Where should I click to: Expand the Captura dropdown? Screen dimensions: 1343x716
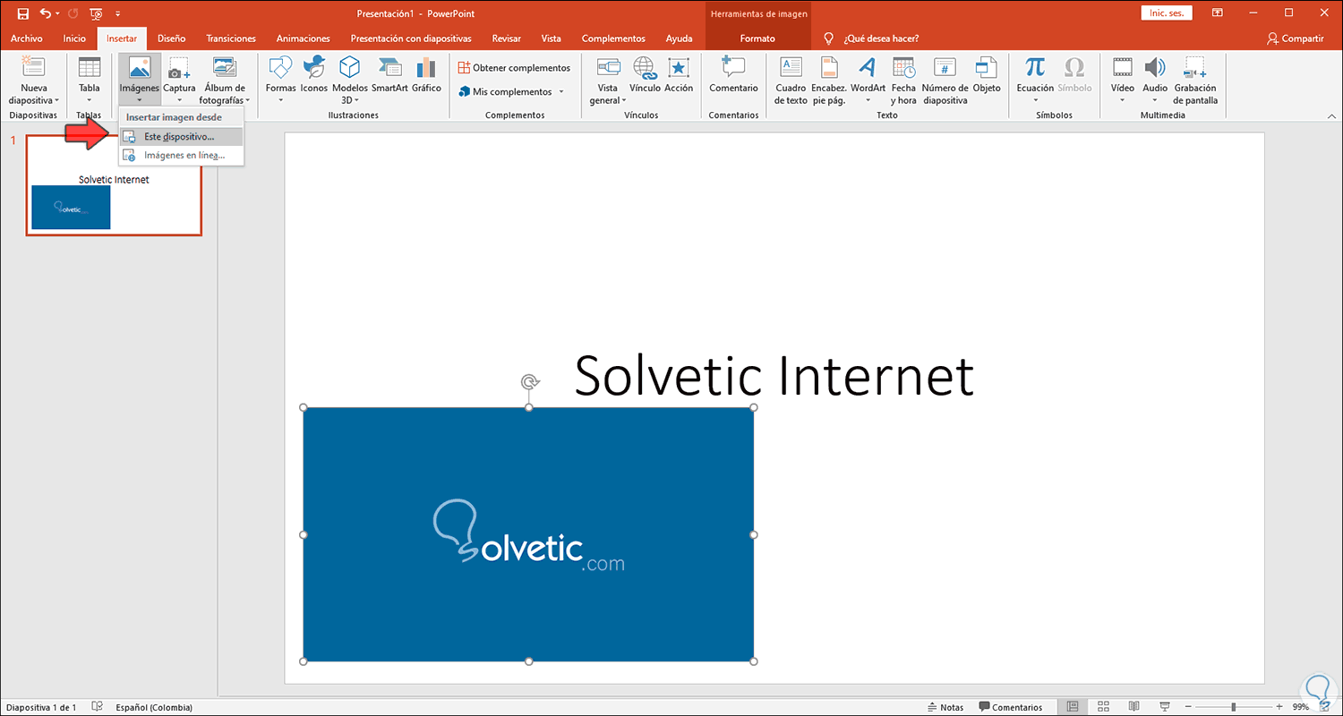pyautogui.click(x=179, y=100)
